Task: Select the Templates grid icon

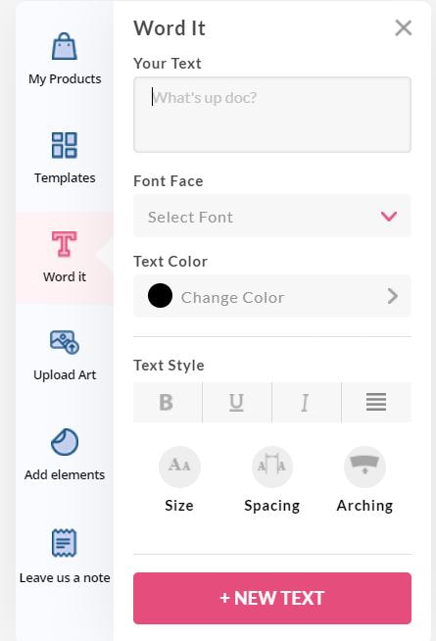Action: click(64, 145)
